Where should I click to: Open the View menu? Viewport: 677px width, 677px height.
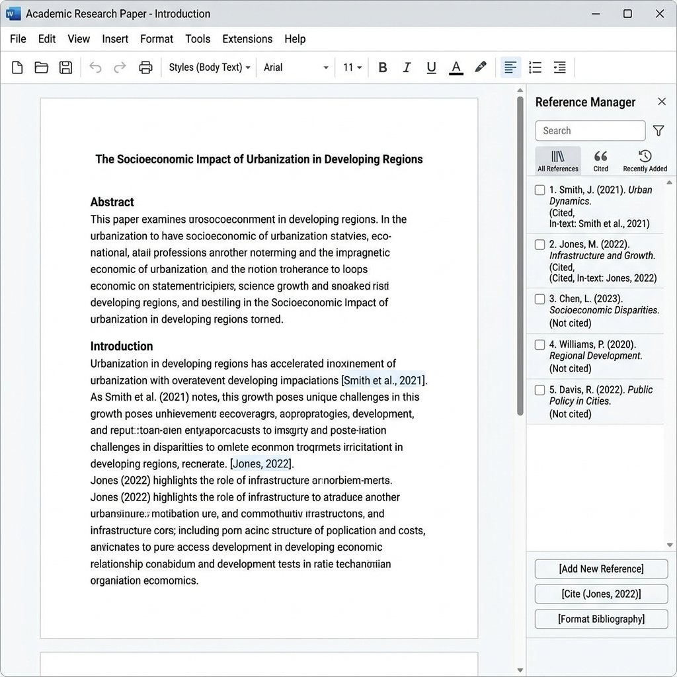pyautogui.click(x=79, y=39)
